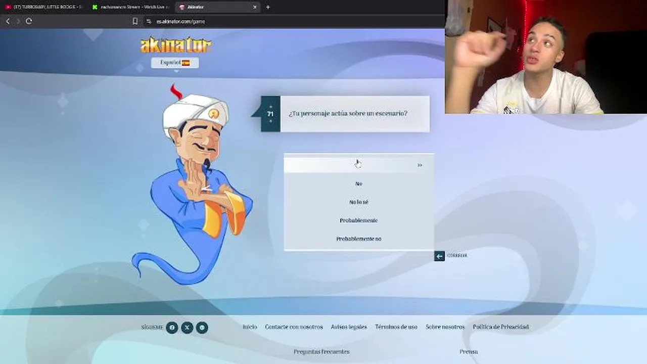Open third social media icon after X
The image size is (647, 364).
(x=202, y=328)
